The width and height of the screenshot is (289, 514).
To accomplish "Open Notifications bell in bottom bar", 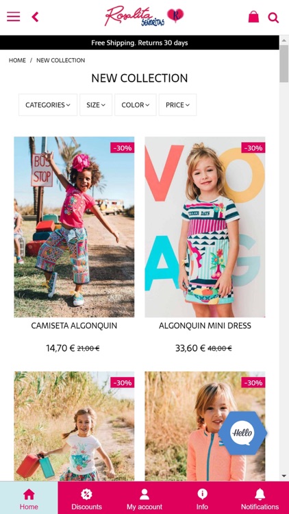I will [260, 498].
